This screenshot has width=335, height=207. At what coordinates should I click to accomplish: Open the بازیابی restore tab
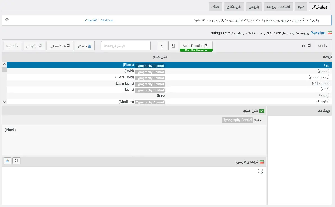pyautogui.click(x=254, y=6)
